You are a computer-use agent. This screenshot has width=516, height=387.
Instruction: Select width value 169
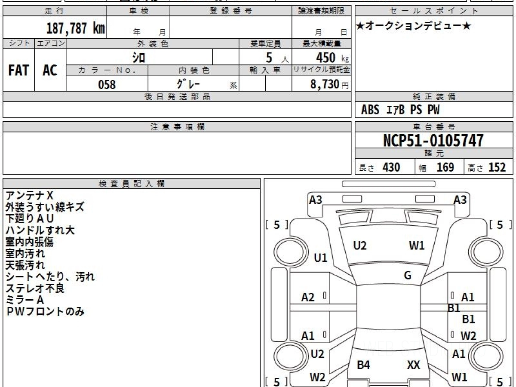(445, 167)
